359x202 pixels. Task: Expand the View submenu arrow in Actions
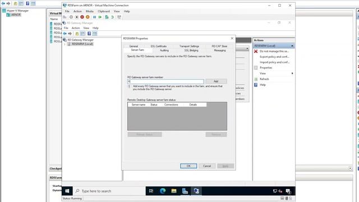tap(292, 74)
